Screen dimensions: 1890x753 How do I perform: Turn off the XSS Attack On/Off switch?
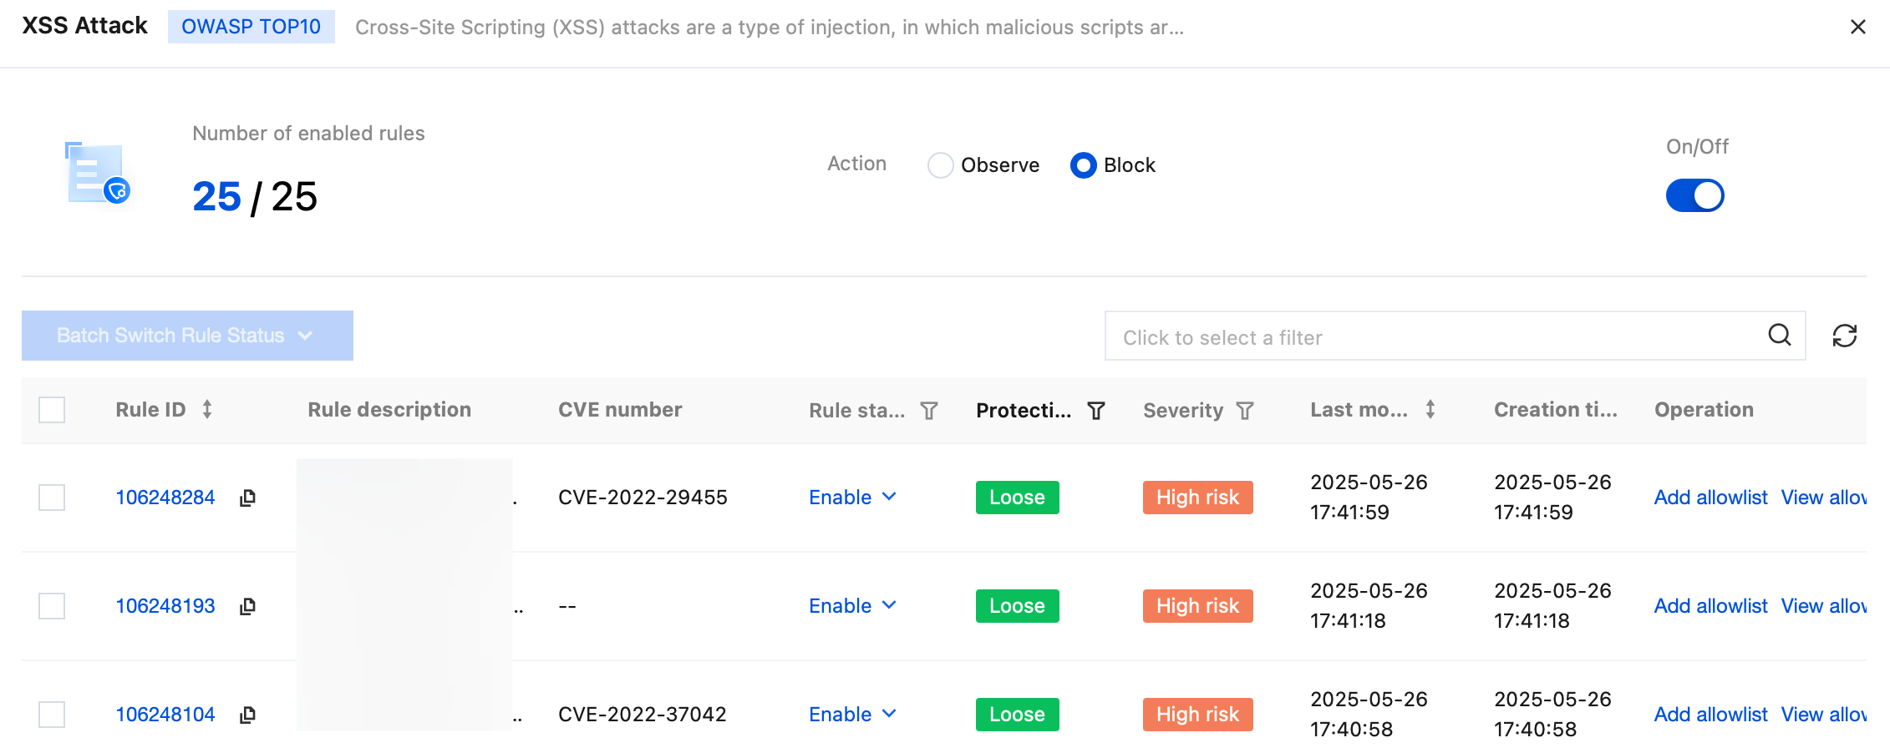(1694, 195)
